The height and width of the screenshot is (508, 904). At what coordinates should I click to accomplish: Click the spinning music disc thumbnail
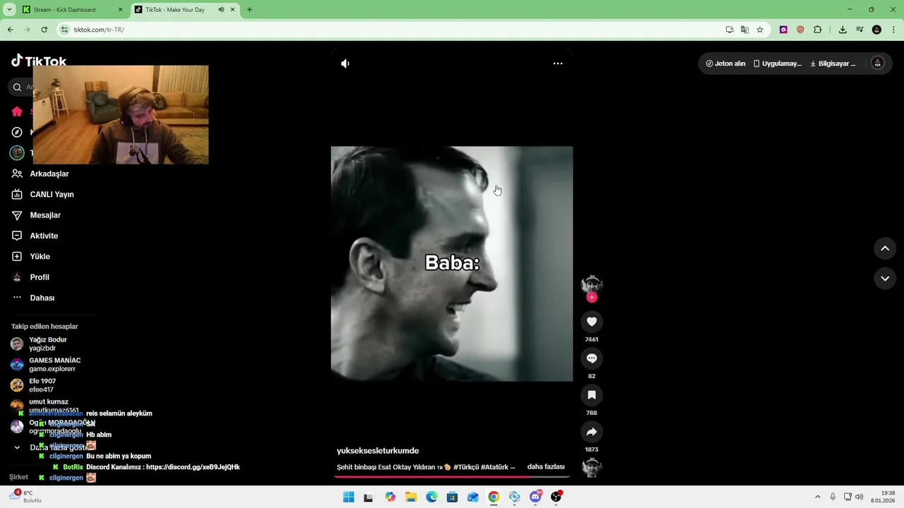[x=592, y=468]
